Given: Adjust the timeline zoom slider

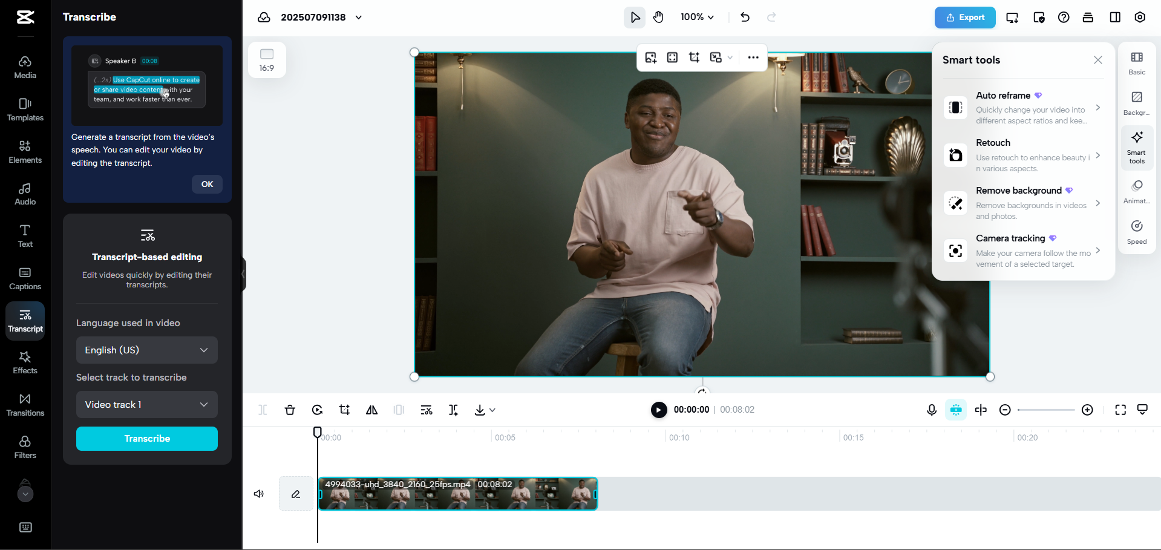Looking at the screenshot, I should pos(1045,410).
